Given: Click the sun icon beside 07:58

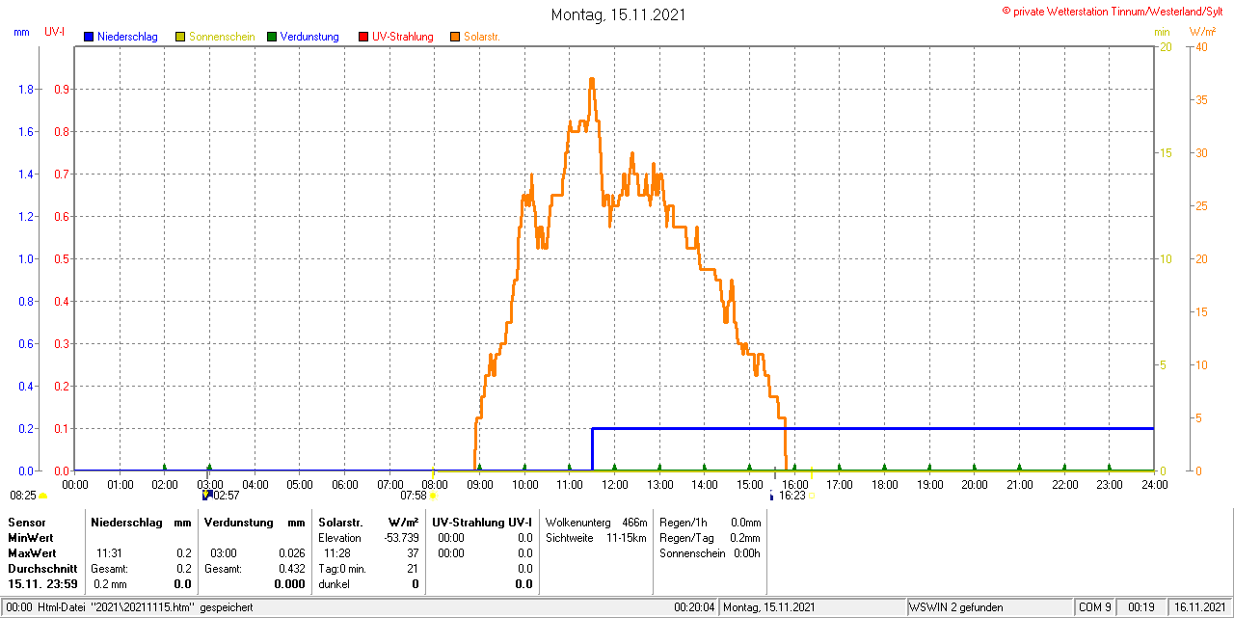Looking at the screenshot, I should point(433,496).
